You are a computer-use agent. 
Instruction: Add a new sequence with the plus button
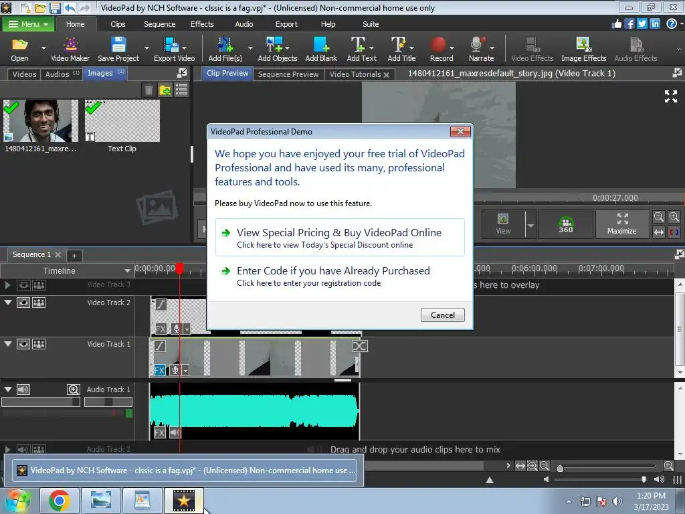coord(74,256)
